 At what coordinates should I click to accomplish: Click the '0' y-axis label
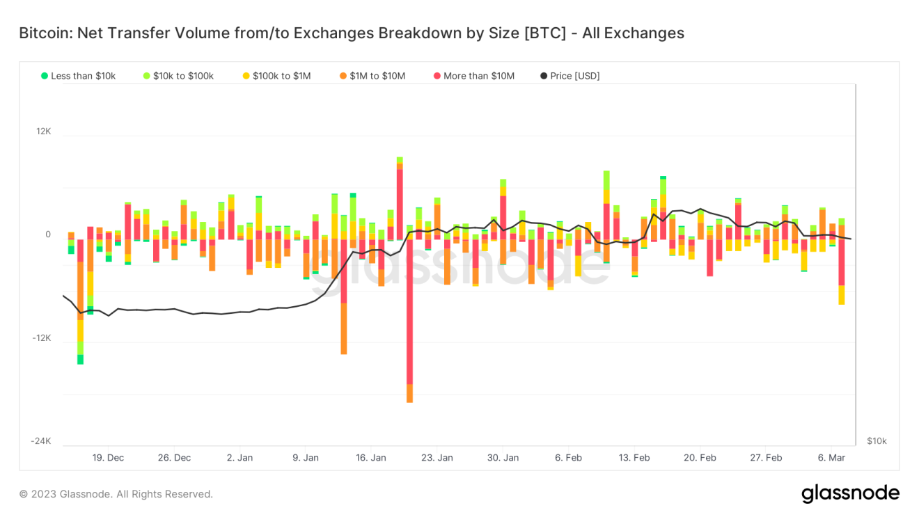(x=48, y=234)
